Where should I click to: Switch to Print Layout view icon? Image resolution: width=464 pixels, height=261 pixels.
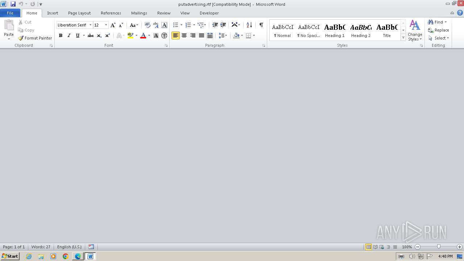click(368, 247)
